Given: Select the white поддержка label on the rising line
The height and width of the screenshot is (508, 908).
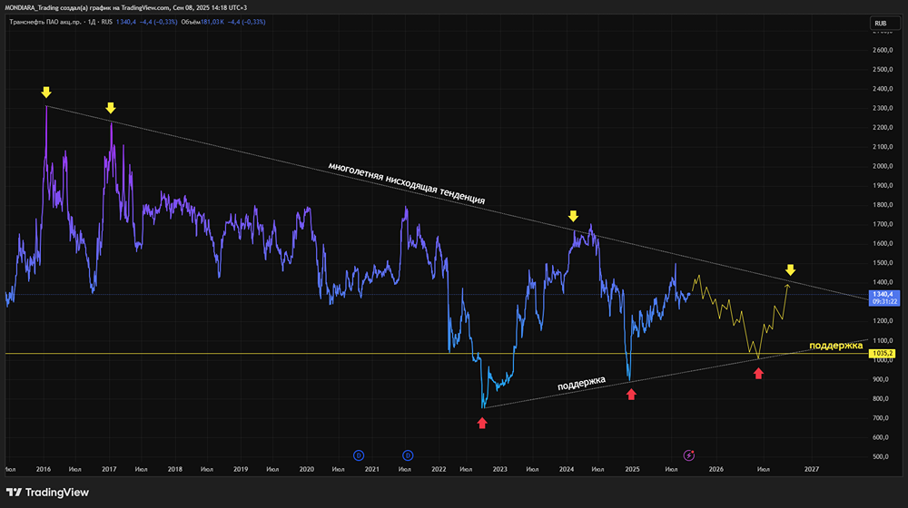Looking at the screenshot, I should click(581, 383).
